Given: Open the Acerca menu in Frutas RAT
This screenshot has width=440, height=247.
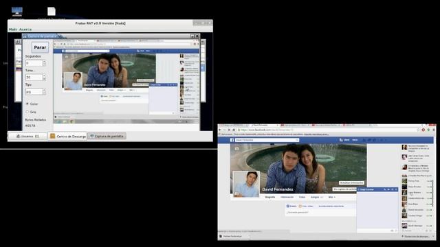Looking at the screenshot, I should coord(25,30).
